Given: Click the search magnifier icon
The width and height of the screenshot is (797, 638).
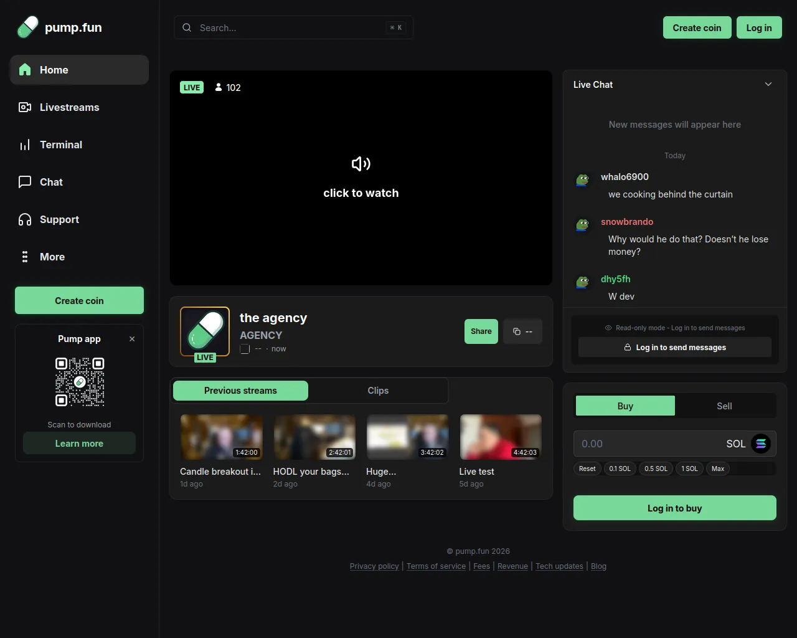Looking at the screenshot, I should tap(187, 27).
